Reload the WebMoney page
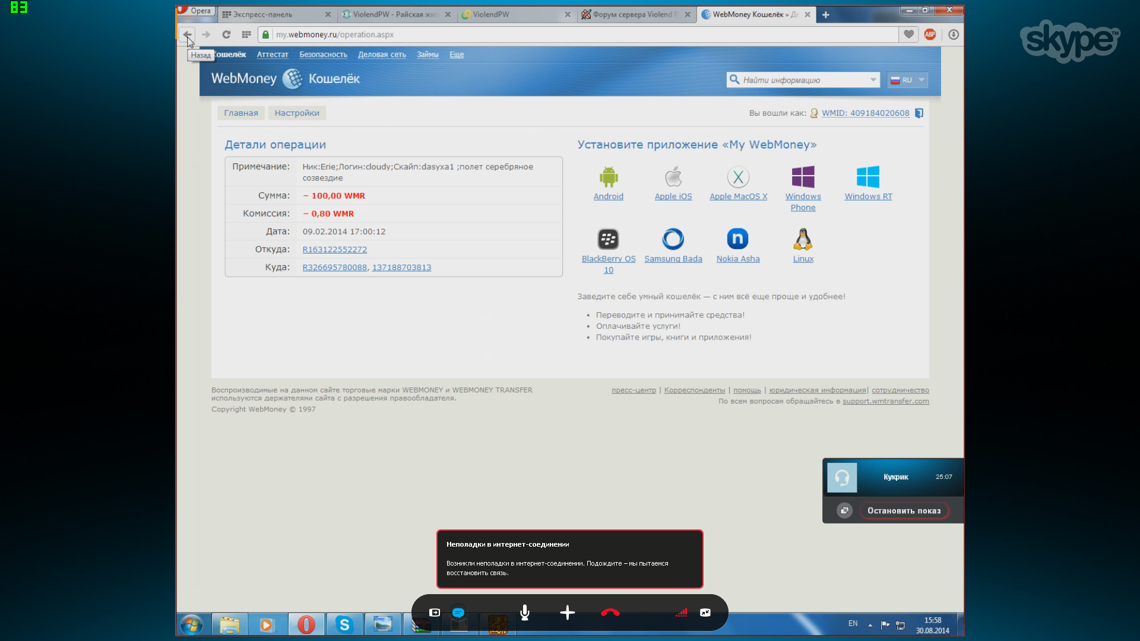 click(226, 34)
